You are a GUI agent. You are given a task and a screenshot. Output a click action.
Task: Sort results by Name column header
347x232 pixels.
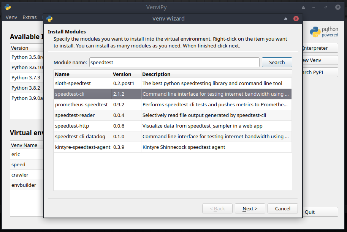tap(83, 74)
